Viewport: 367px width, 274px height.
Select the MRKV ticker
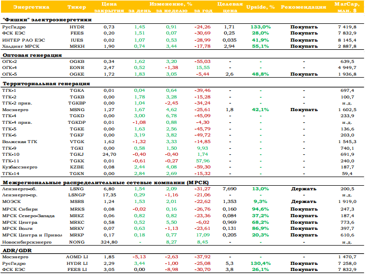[x=77, y=228]
